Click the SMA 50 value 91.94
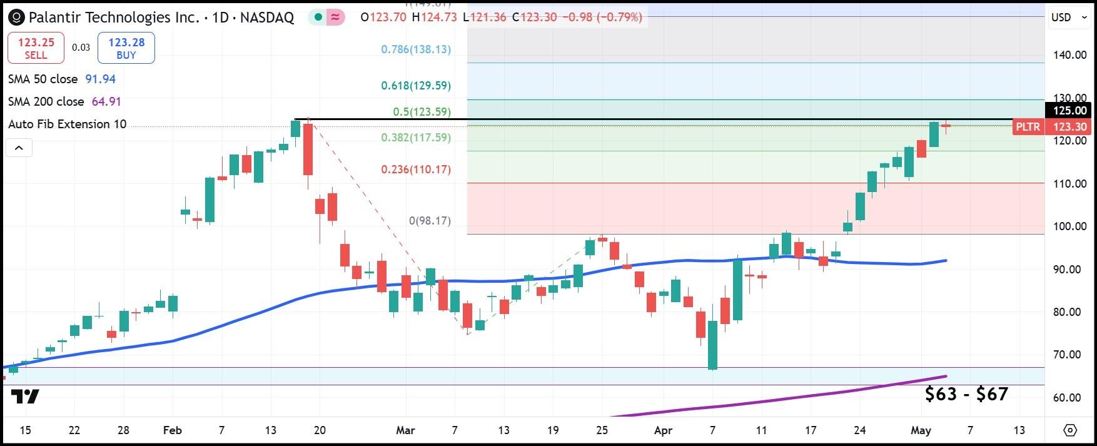 [101, 79]
